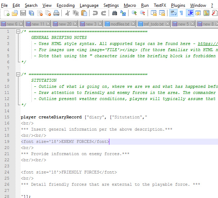
Task: Open the https:// link on line 3
Action: 208,44
